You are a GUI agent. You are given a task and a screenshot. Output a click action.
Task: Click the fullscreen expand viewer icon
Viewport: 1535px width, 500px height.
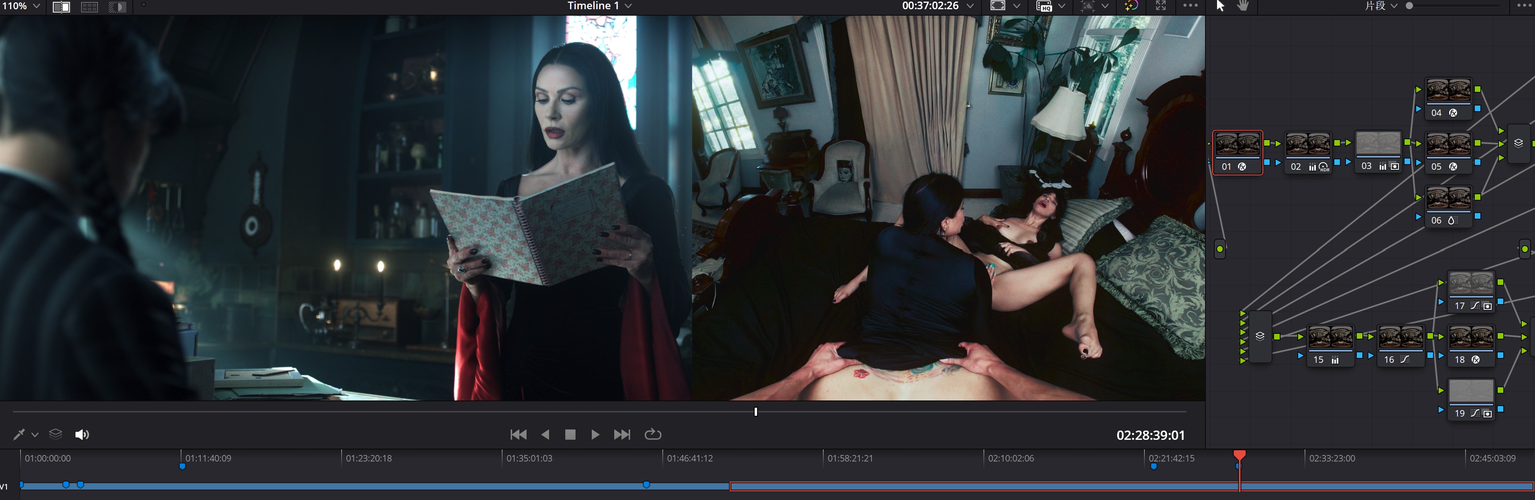coord(1161,6)
